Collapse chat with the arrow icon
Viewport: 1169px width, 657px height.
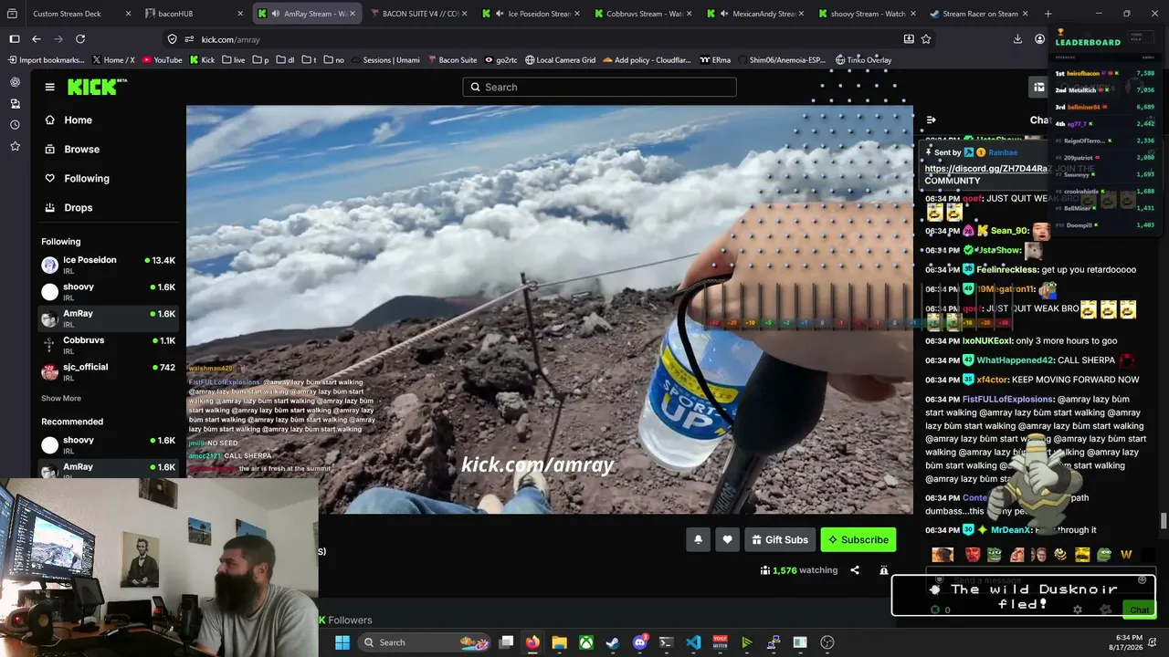(x=931, y=120)
